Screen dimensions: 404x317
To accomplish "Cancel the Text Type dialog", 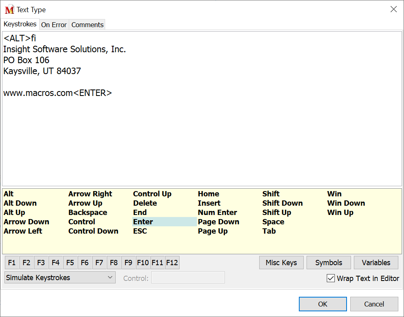I will [x=374, y=304].
